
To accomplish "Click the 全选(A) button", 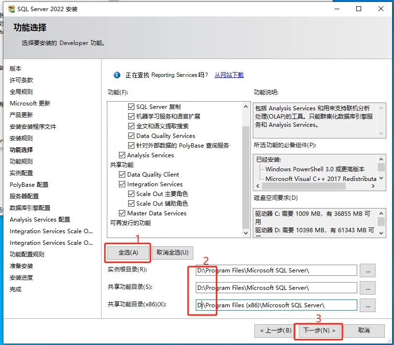I will (x=128, y=253).
